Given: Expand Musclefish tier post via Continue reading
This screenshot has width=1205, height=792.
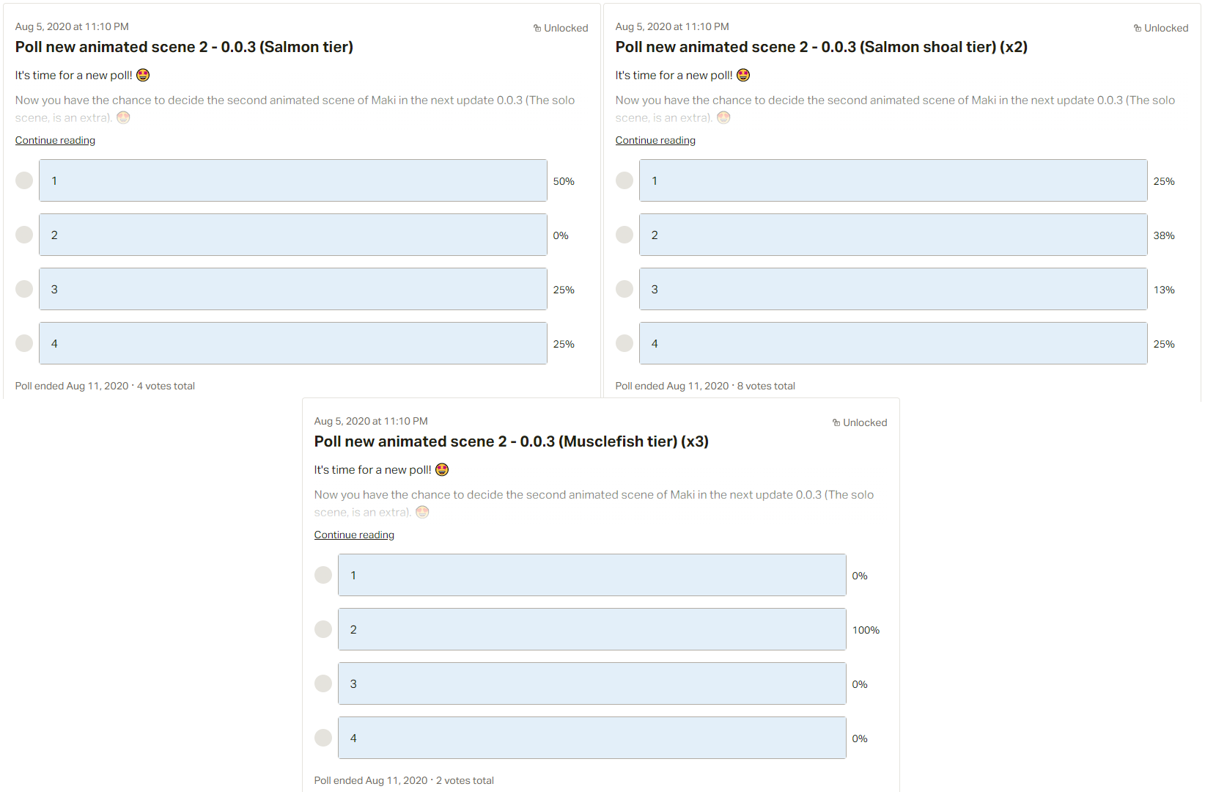Looking at the screenshot, I should [x=354, y=535].
